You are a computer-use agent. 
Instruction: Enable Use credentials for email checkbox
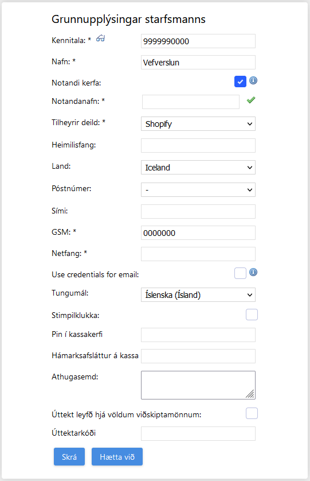click(x=240, y=273)
